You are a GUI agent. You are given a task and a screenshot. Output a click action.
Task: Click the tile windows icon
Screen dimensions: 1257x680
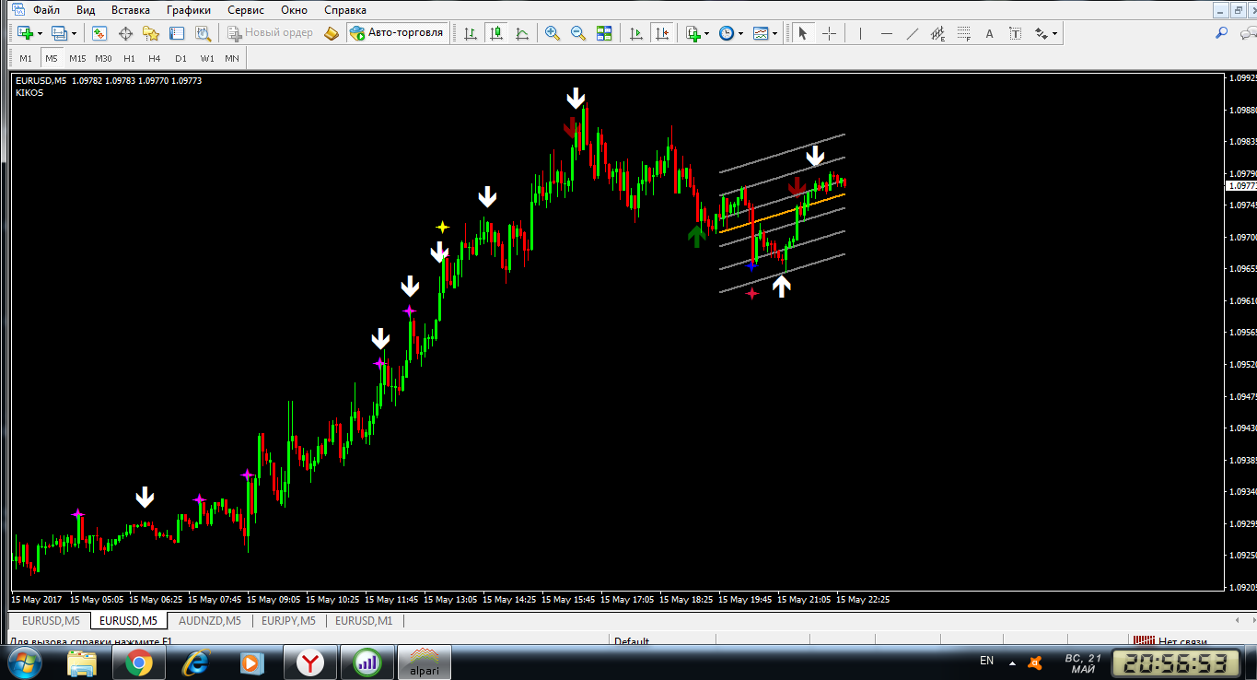click(604, 33)
